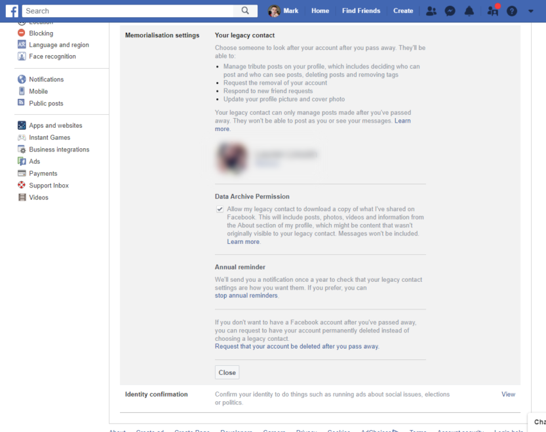Click the Videos film icon
The image size is (546, 432).
(22, 197)
